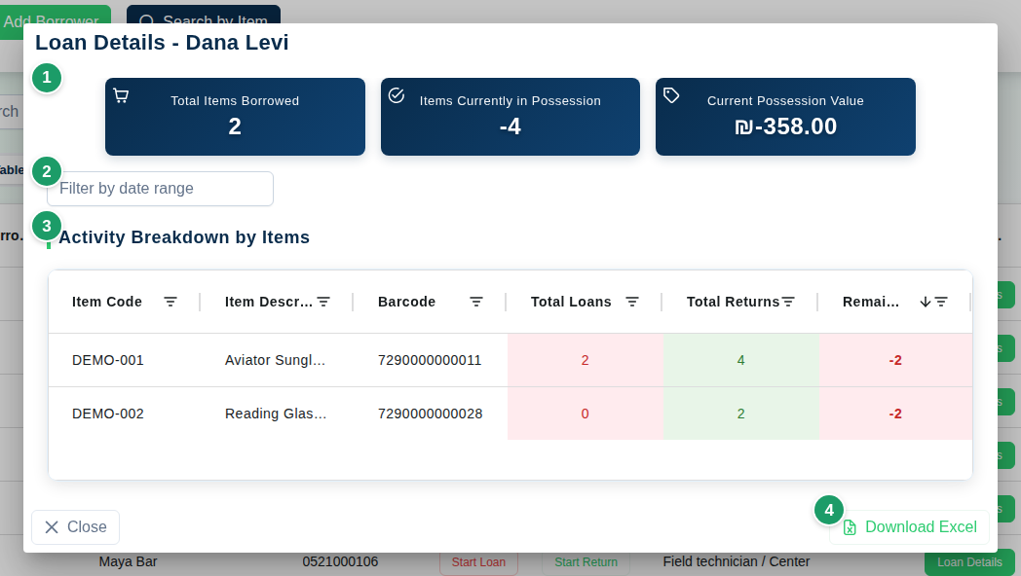The width and height of the screenshot is (1021, 576).
Task: Click Reading Glas... description cell
Action: [x=276, y=414]
